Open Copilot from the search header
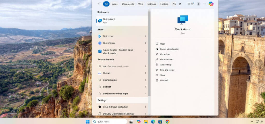 (211, 4)
